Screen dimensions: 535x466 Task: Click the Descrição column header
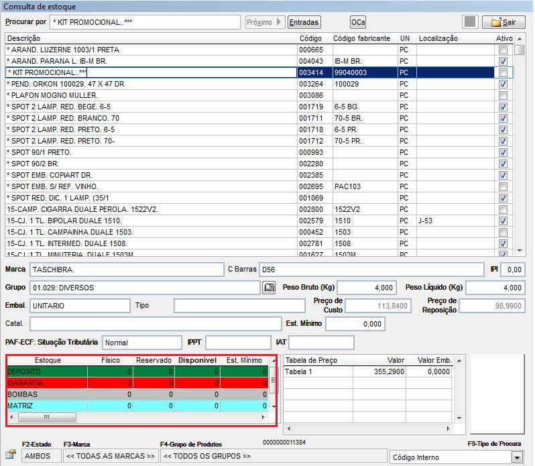coord(151,38)
